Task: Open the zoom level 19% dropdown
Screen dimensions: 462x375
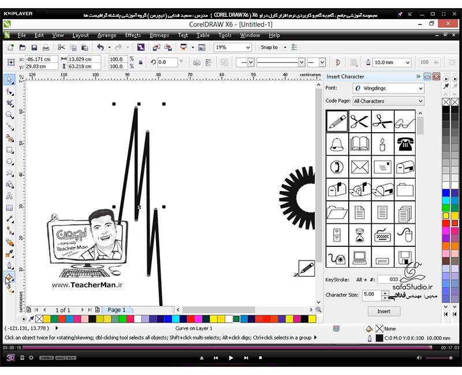Action: pyautogui.click(x=248, y=47)
